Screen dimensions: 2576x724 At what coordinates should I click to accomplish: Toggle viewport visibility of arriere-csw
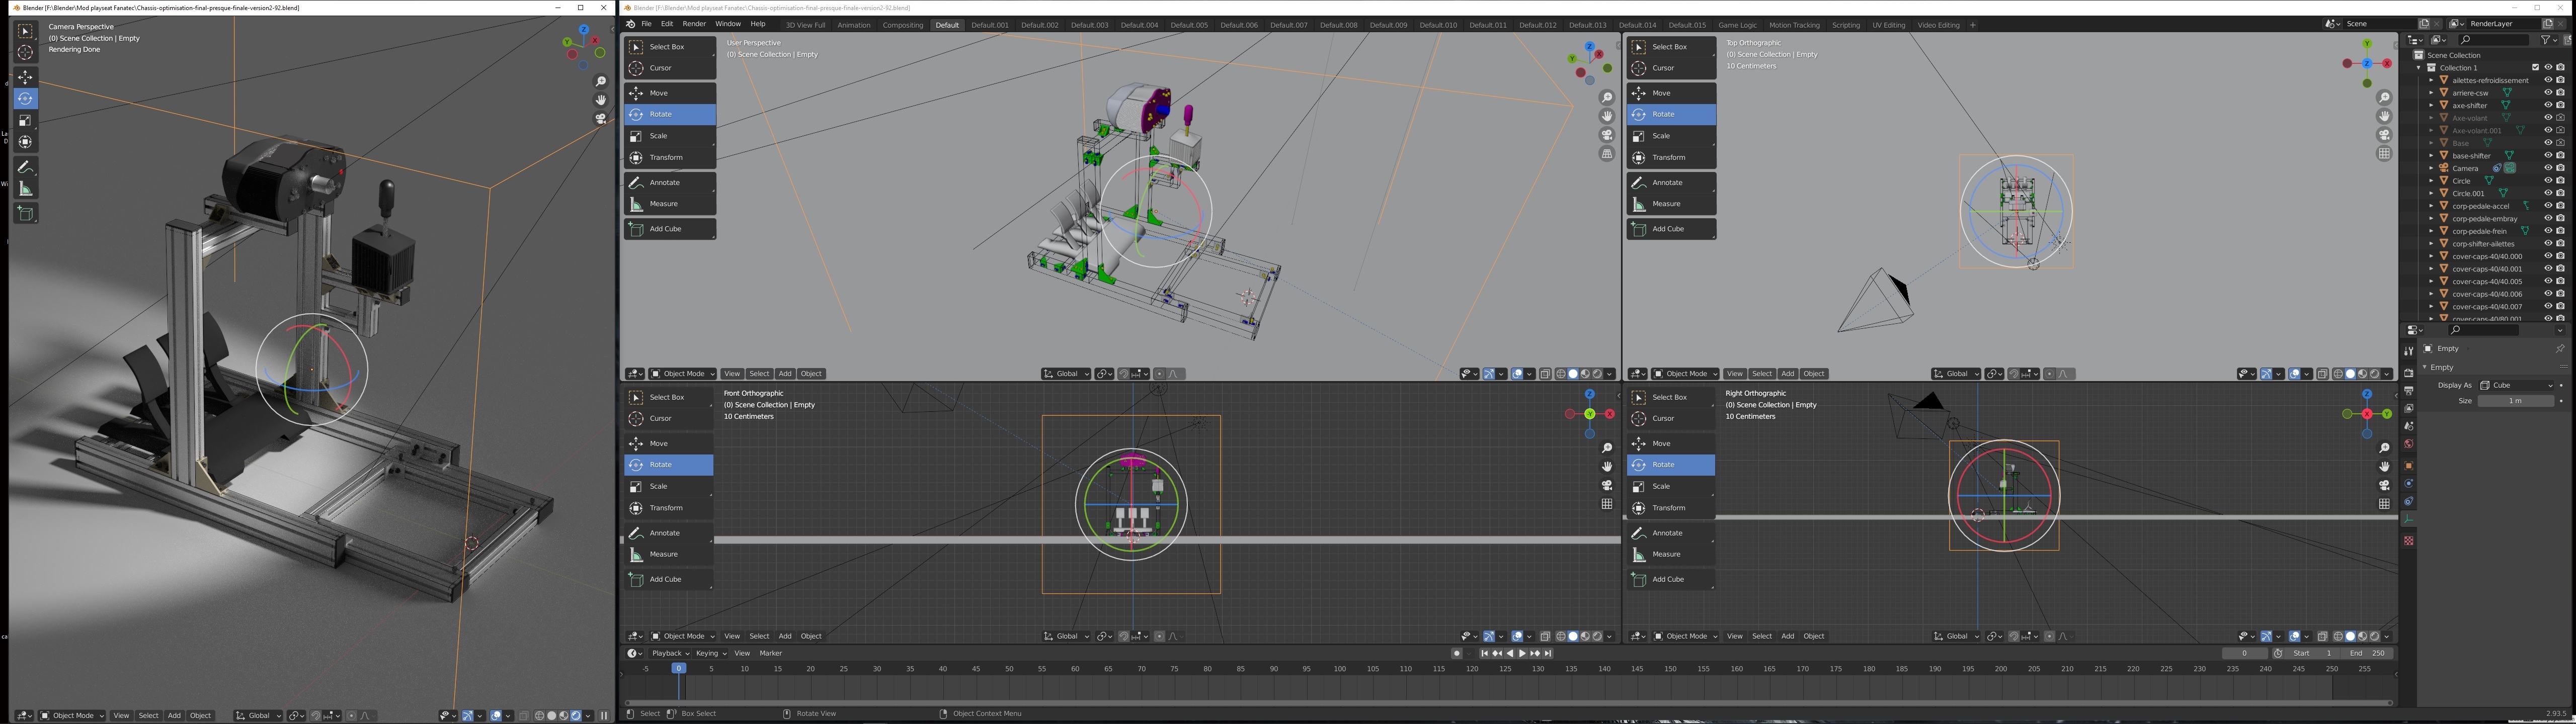click(2548, 93)
